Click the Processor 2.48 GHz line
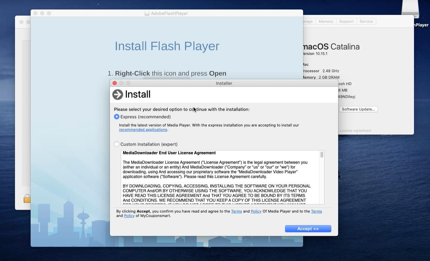The width and height of the screenshot is (430, 261). click(x=321, y=71)
